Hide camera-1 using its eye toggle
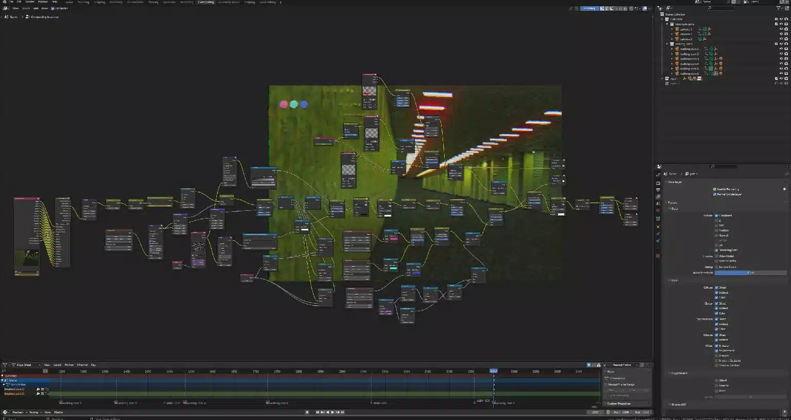This screenshot has height=420, width=791. pyautogui.click(x=781, y=29)
